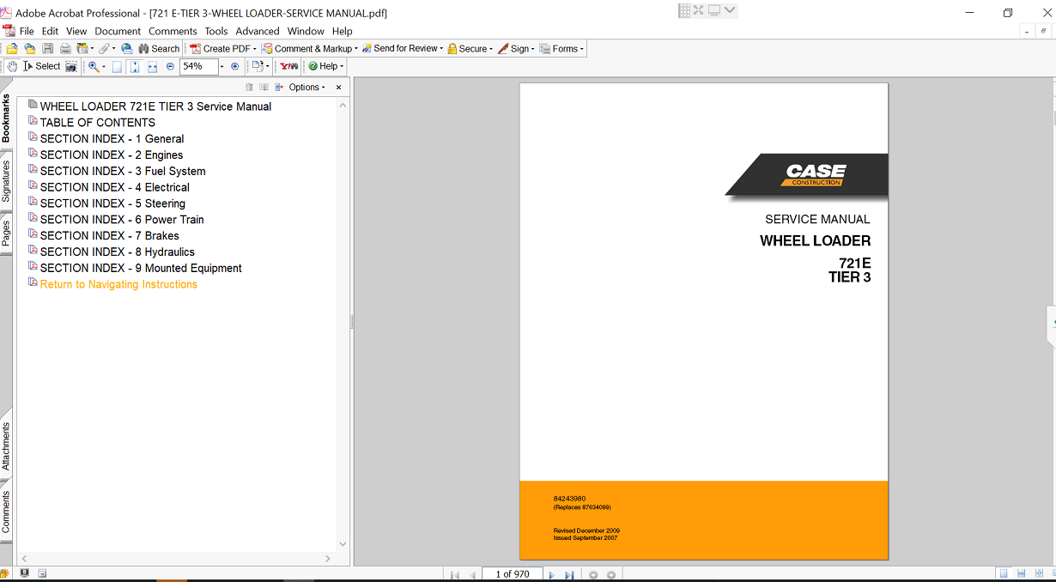Open the zoom percentage dropdown
The width and height of the screenshot is (1056, 582).
[222, 66]
